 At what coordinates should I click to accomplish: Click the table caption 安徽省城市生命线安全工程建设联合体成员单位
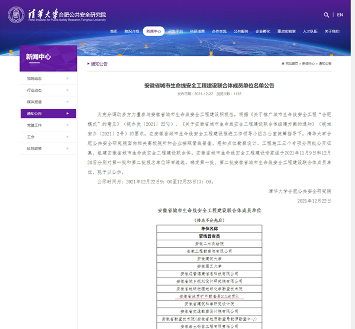pyautogui.click(x=209, y=211)
